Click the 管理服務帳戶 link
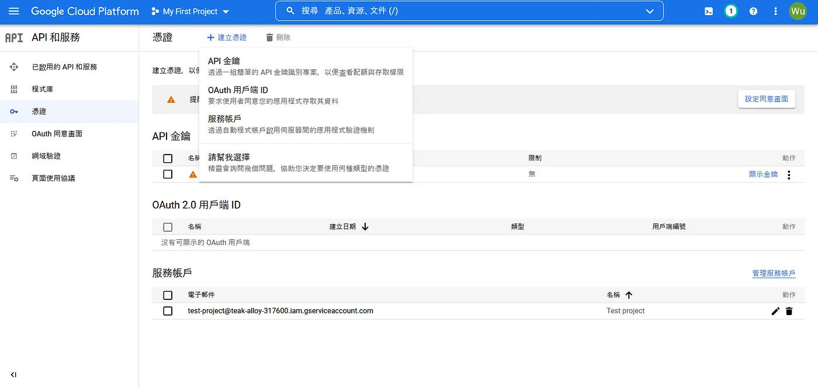The image size is (818, 388). tap(774, 273)
